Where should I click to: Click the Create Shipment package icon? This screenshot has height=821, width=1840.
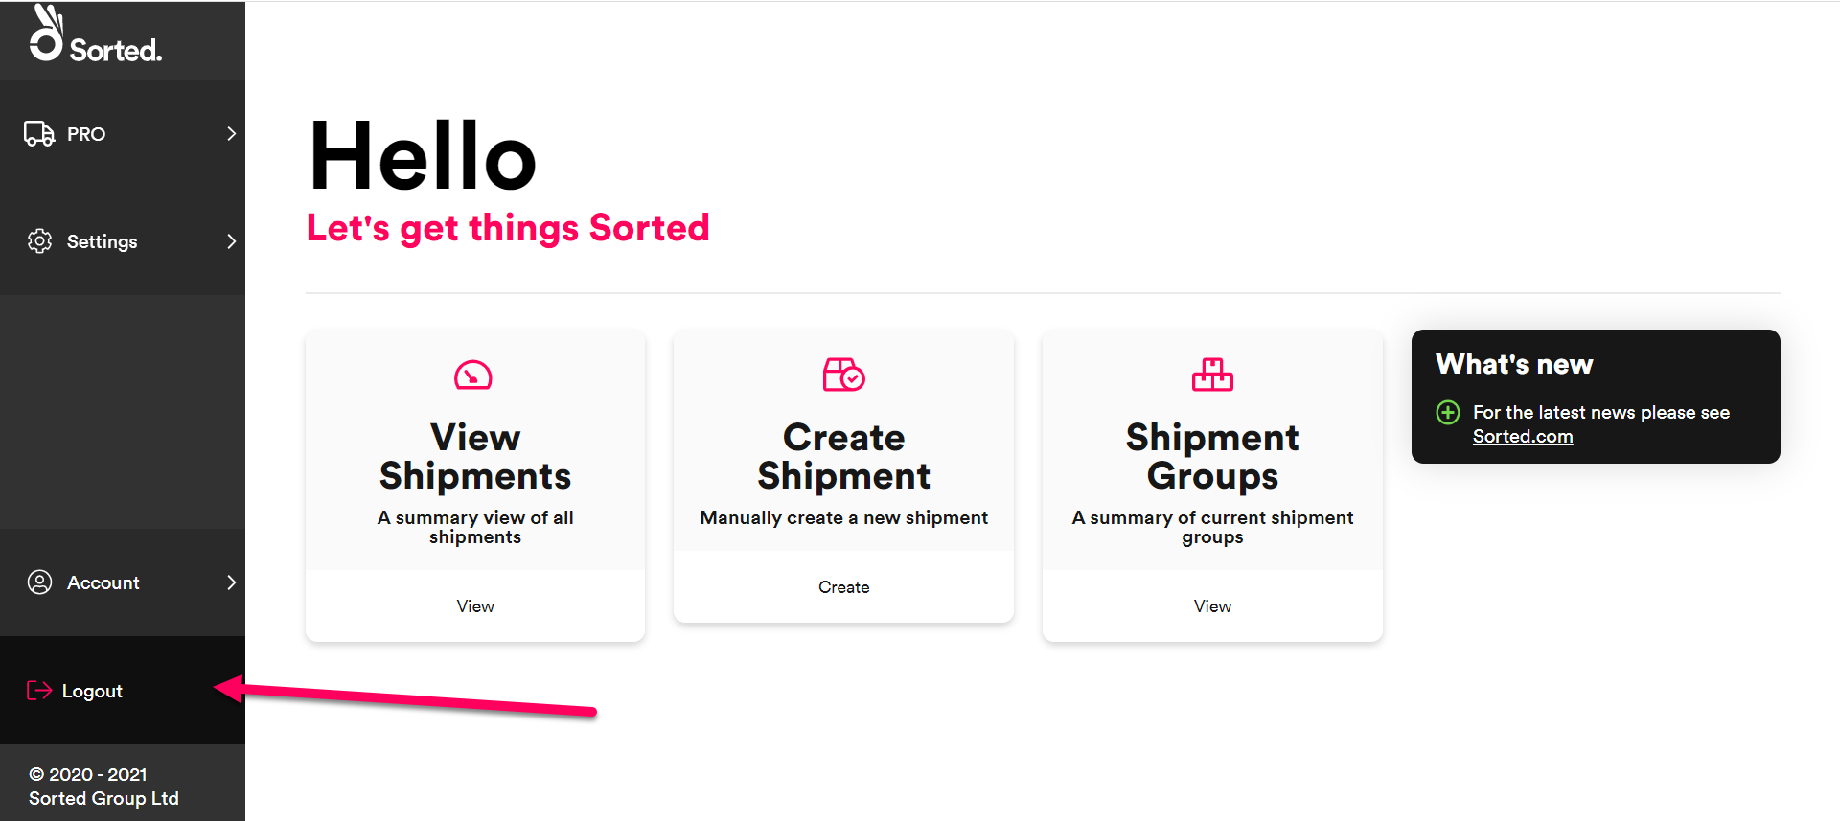843,375
